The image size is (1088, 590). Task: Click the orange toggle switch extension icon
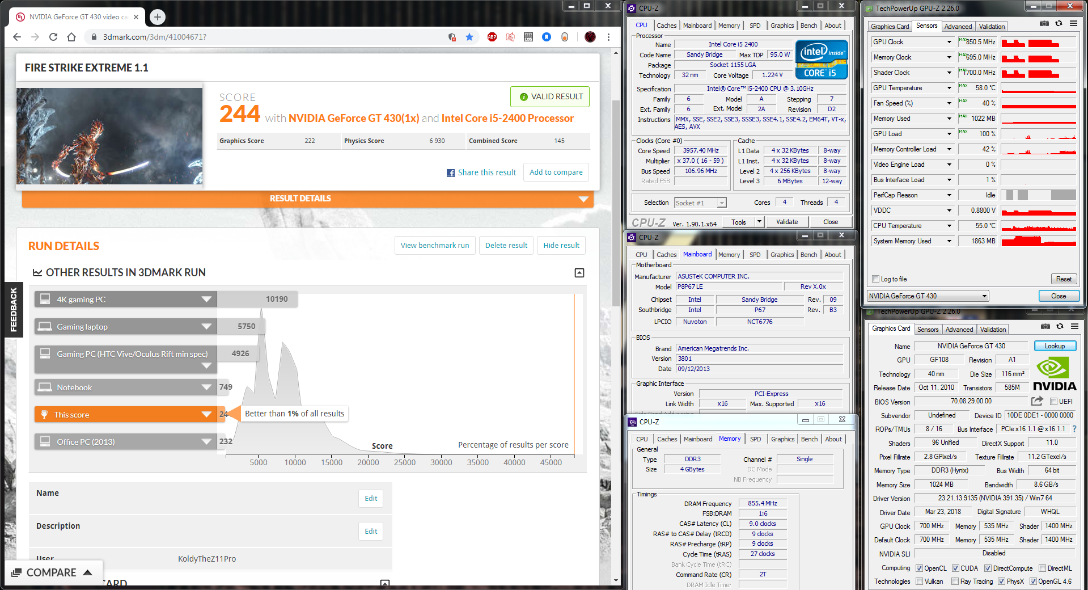pos(565,37)
